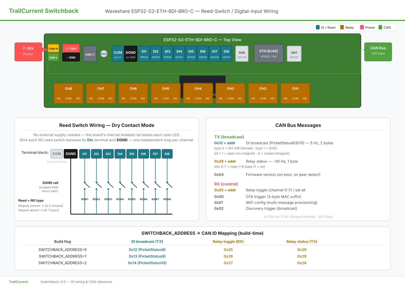Select the DI2 GPIO5 input block
This screenshot has height=287, width=405.
(156, 54)
